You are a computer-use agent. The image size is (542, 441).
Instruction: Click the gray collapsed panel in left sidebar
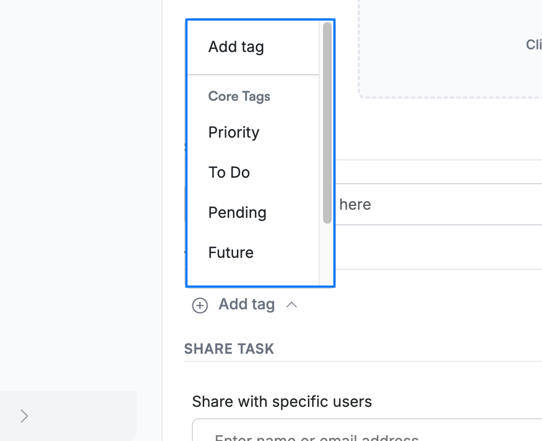68,416
